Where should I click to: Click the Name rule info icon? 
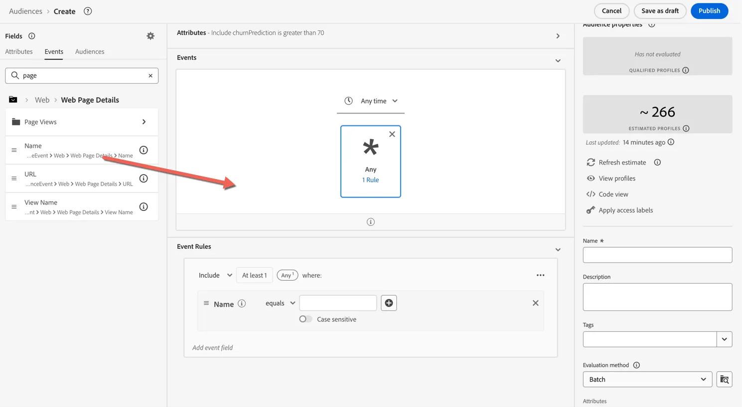point(242,304)
